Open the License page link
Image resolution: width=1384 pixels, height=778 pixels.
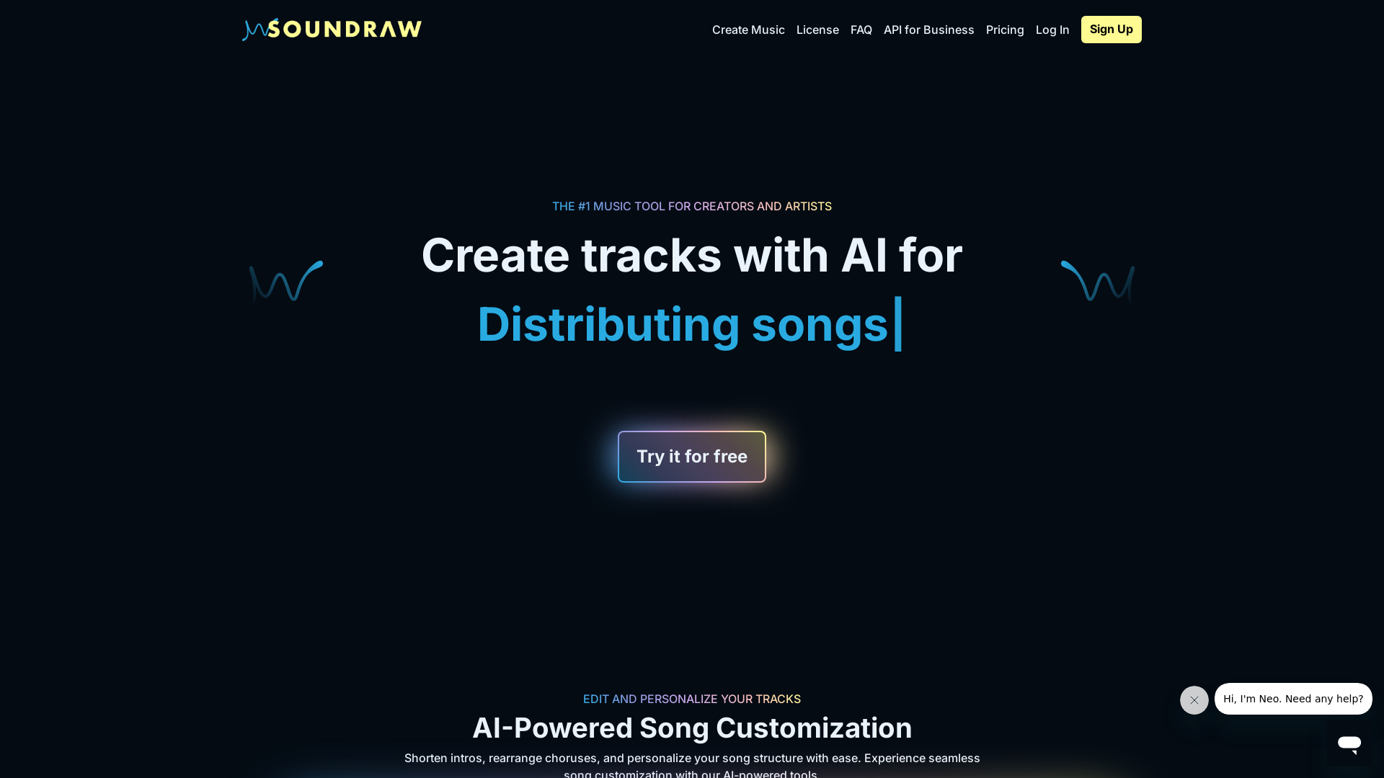(817, 30)
